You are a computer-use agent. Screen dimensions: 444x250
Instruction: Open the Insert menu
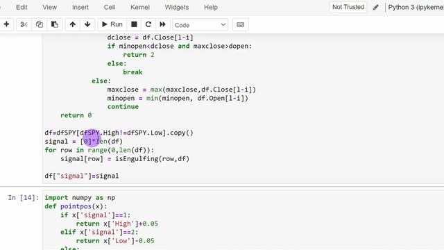click(x=80, y=7)
